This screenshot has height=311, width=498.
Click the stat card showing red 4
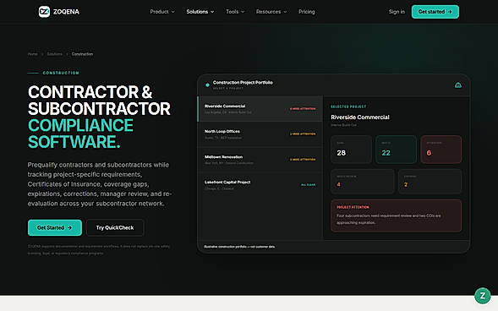point(363,181)
